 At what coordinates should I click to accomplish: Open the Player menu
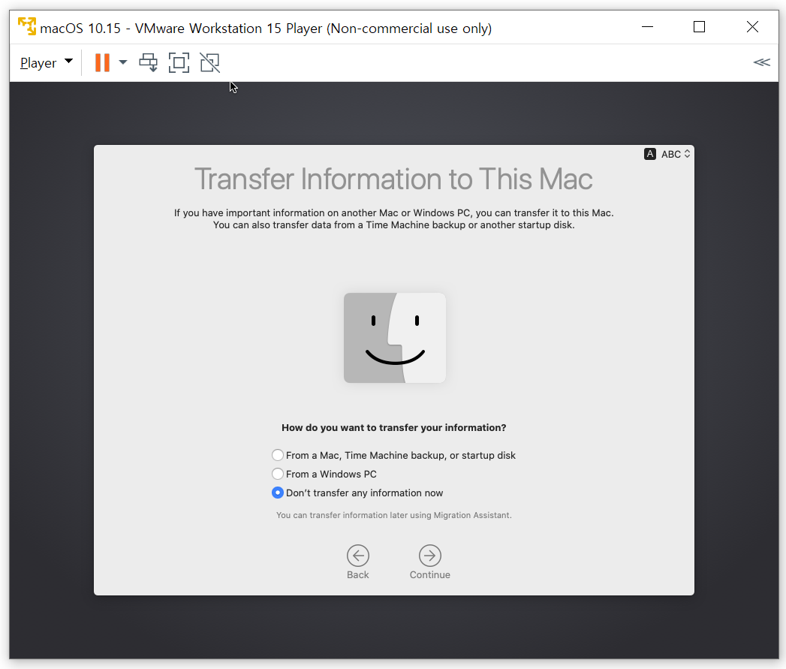point(38,63)
